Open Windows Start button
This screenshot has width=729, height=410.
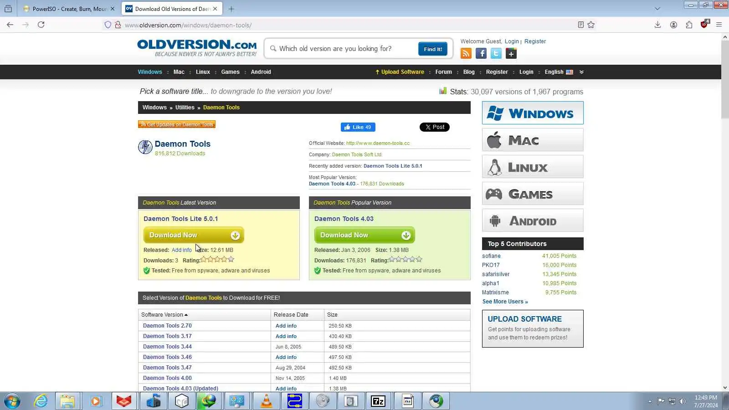click(x=12, y=401)
